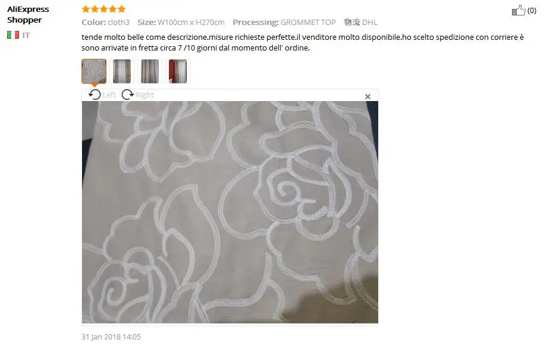Image resolution: width=553 pixels, height=346 pixels.
Task: Click the Italian flag icon
Action: point(13,35)
